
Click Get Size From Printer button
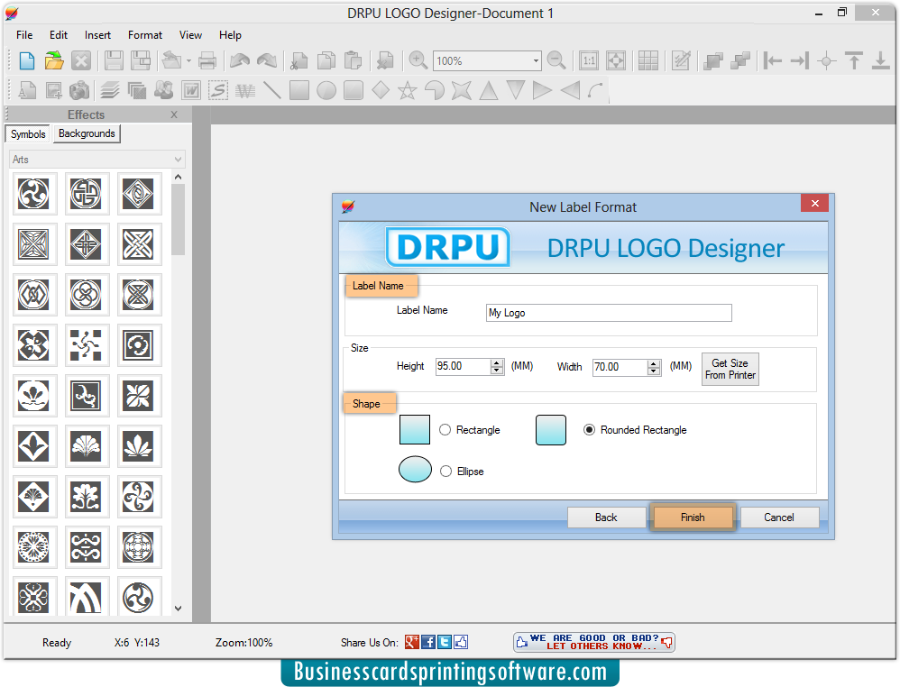coord(730,369)
